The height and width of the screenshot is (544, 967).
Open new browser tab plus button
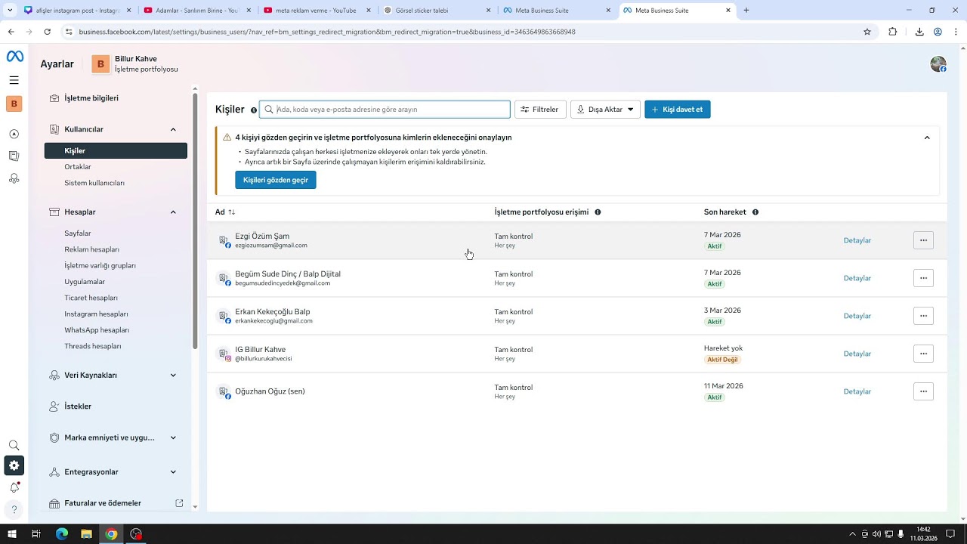(746, 11)
